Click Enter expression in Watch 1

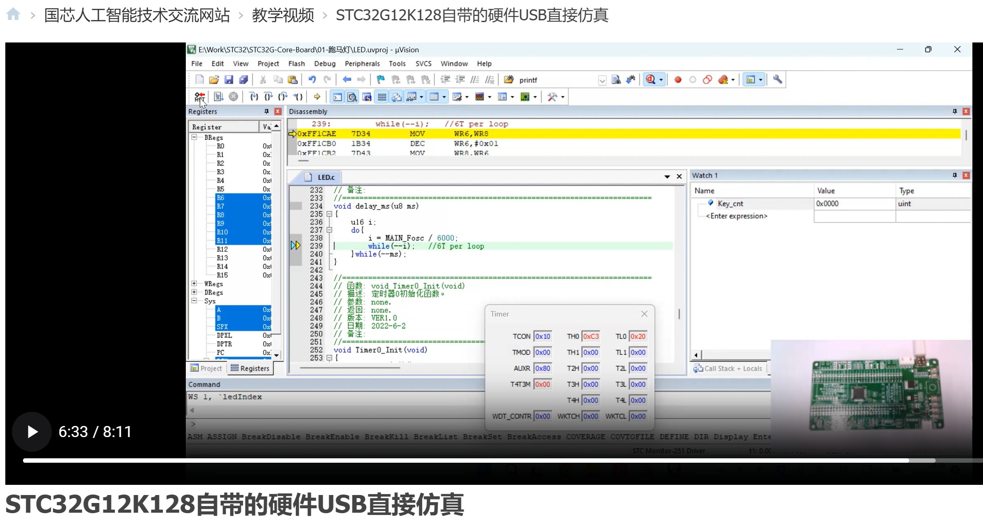[737, 216]
